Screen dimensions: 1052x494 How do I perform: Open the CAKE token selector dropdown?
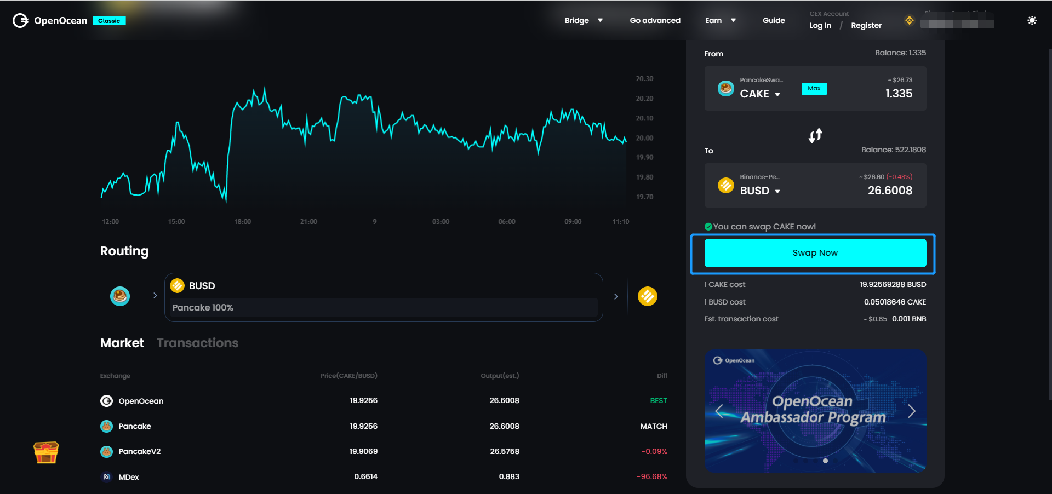760,94
